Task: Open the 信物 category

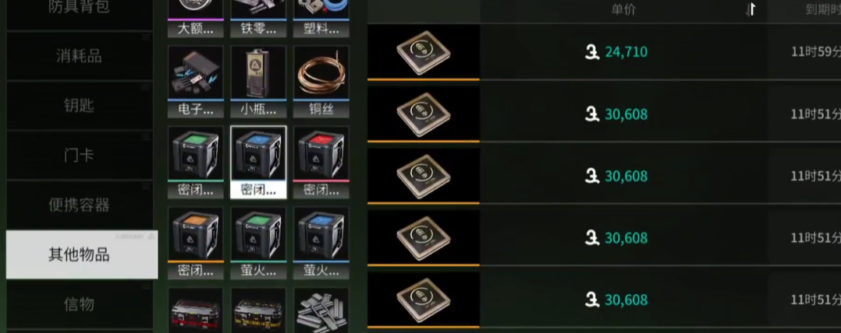Action: tap(80, 305)
